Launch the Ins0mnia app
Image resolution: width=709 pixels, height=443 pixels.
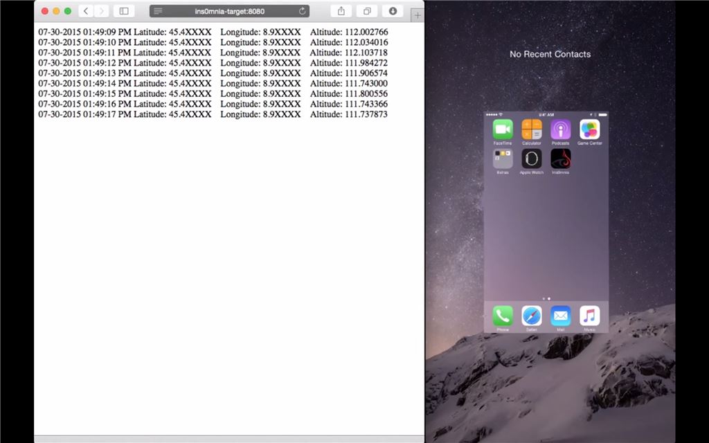click(x=561, y=159)
